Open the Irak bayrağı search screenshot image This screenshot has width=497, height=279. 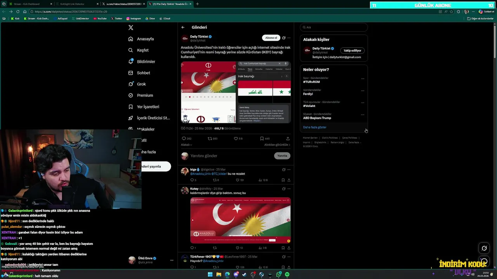coord(264,92)
